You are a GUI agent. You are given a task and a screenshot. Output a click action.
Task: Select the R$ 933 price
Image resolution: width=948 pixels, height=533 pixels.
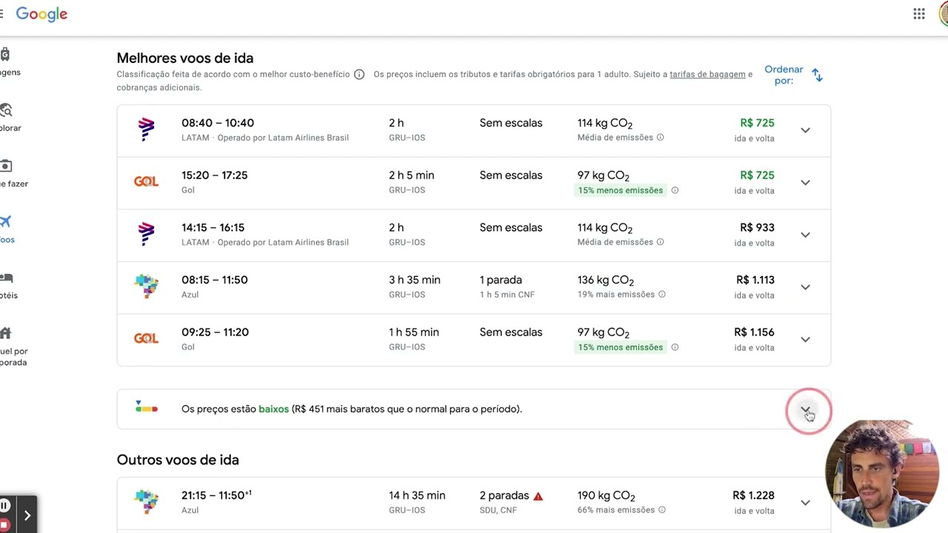click(x=757, y=228)
